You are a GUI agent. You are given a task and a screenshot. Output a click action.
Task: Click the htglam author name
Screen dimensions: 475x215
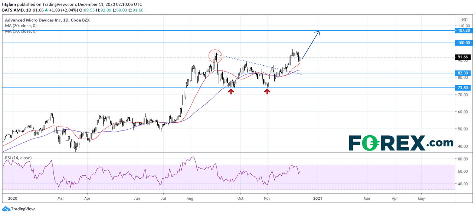coord(9,4)
